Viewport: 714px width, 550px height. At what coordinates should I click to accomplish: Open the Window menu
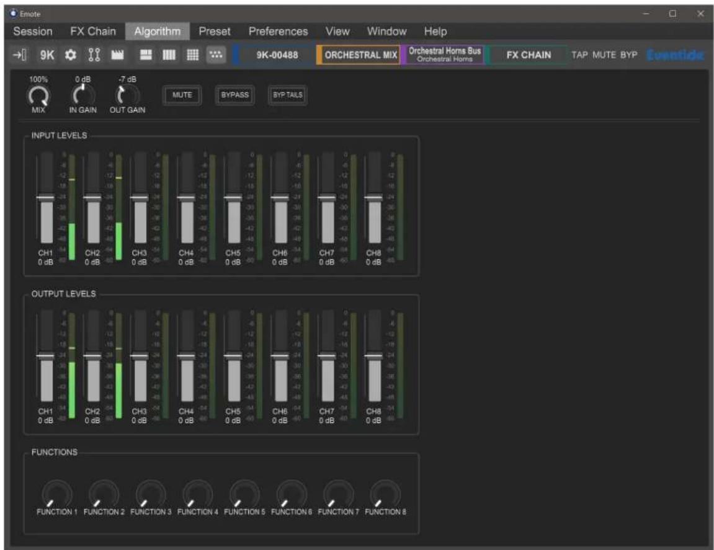386,32
